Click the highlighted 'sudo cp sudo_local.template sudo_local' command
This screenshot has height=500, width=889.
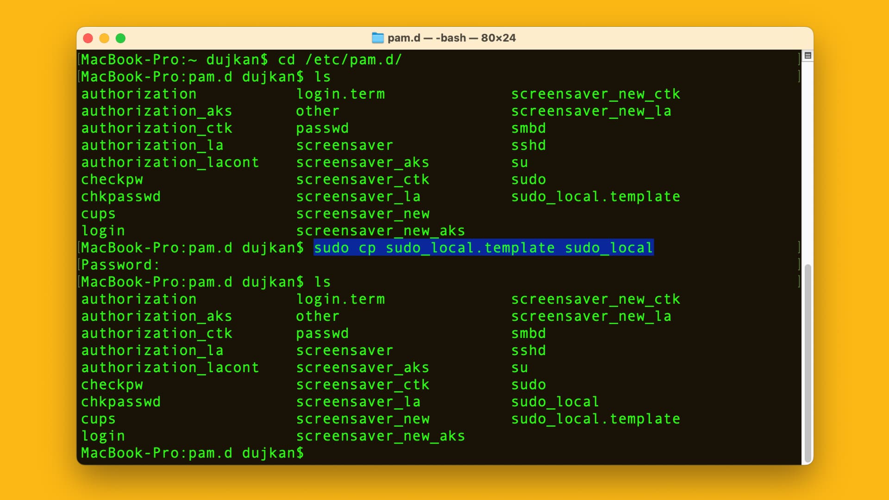coord(483,248)
